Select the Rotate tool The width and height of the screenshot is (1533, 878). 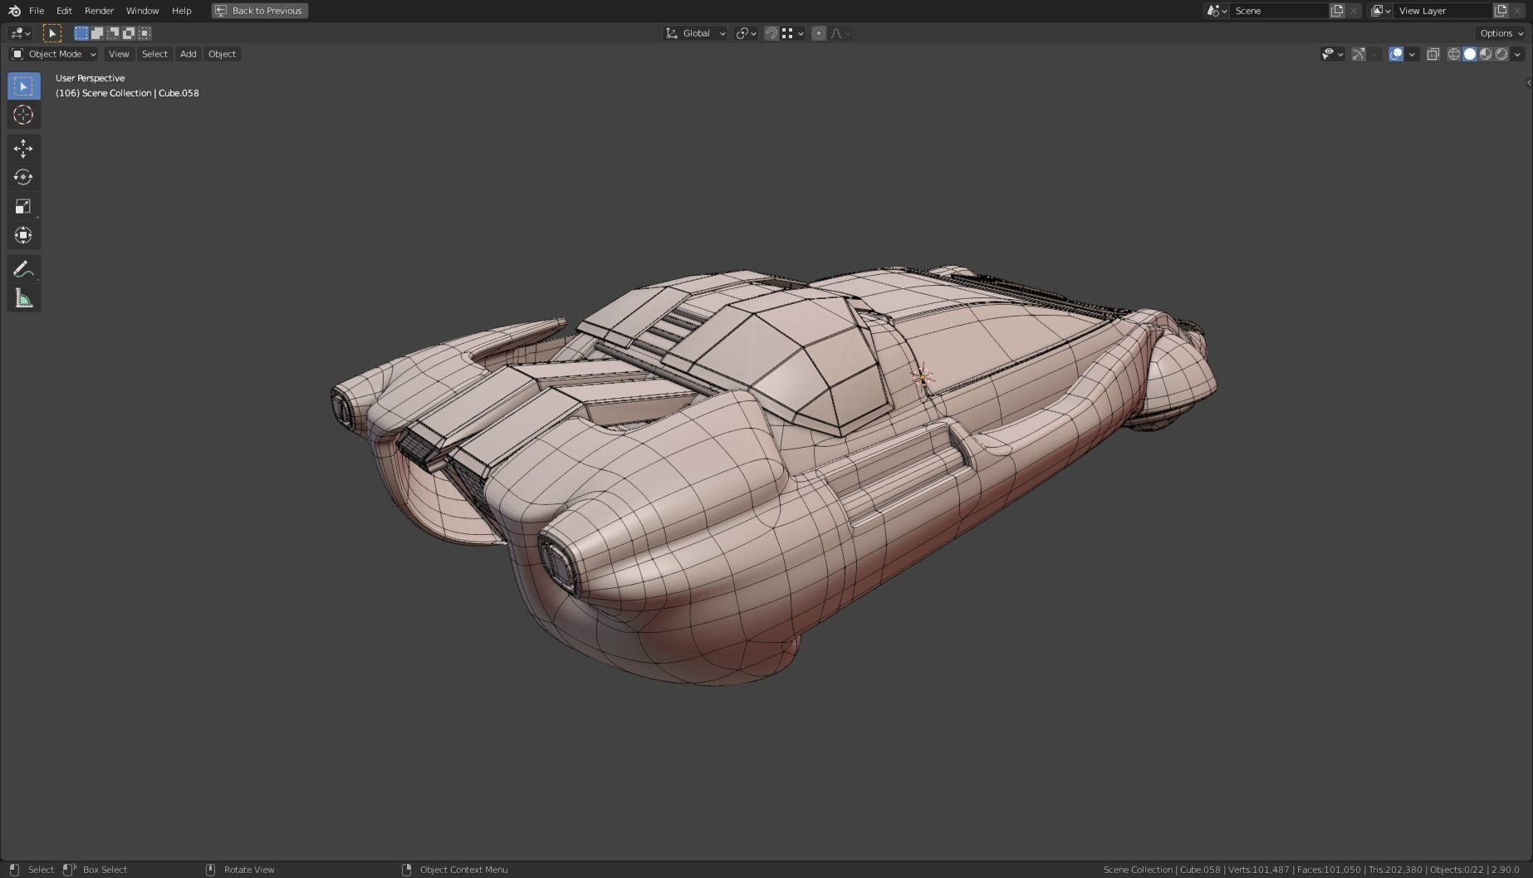pos(23,177)
